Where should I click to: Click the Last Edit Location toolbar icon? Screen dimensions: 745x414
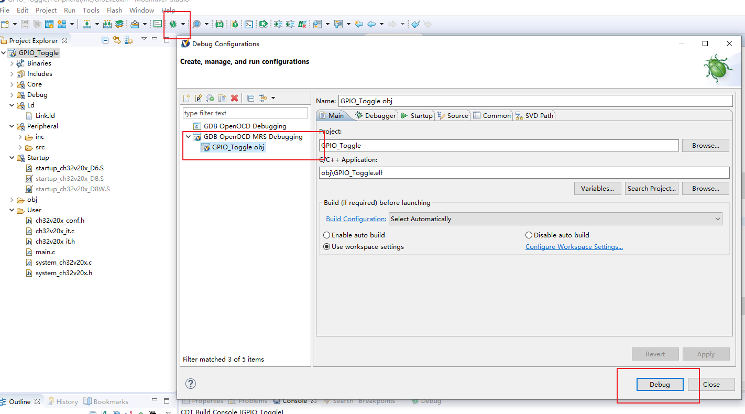[x=359, y=24]
